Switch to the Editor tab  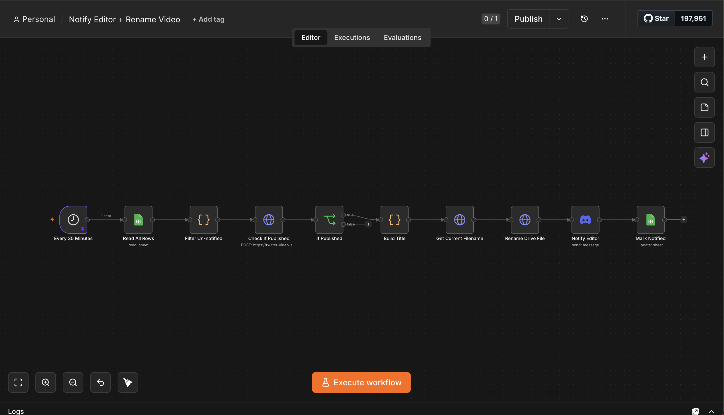[x=311, y=38]
